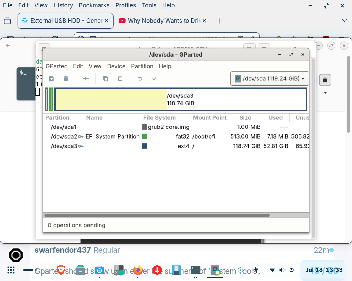Switch to the External USB HDD tab
Screen dimensions: 352x281
tap(65, 21)
